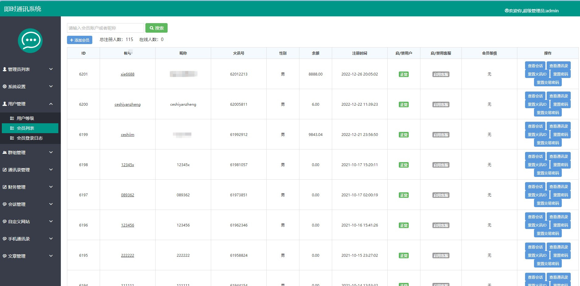Collapse the 用户管理 menu chevron
Screen dimensions: 580x286
coord(51,104)
